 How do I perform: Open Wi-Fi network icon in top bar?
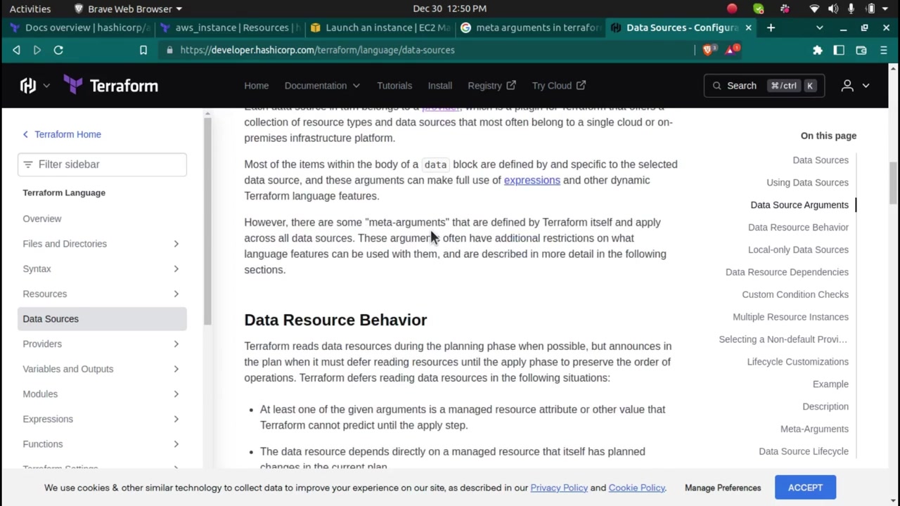coord(814,8)
